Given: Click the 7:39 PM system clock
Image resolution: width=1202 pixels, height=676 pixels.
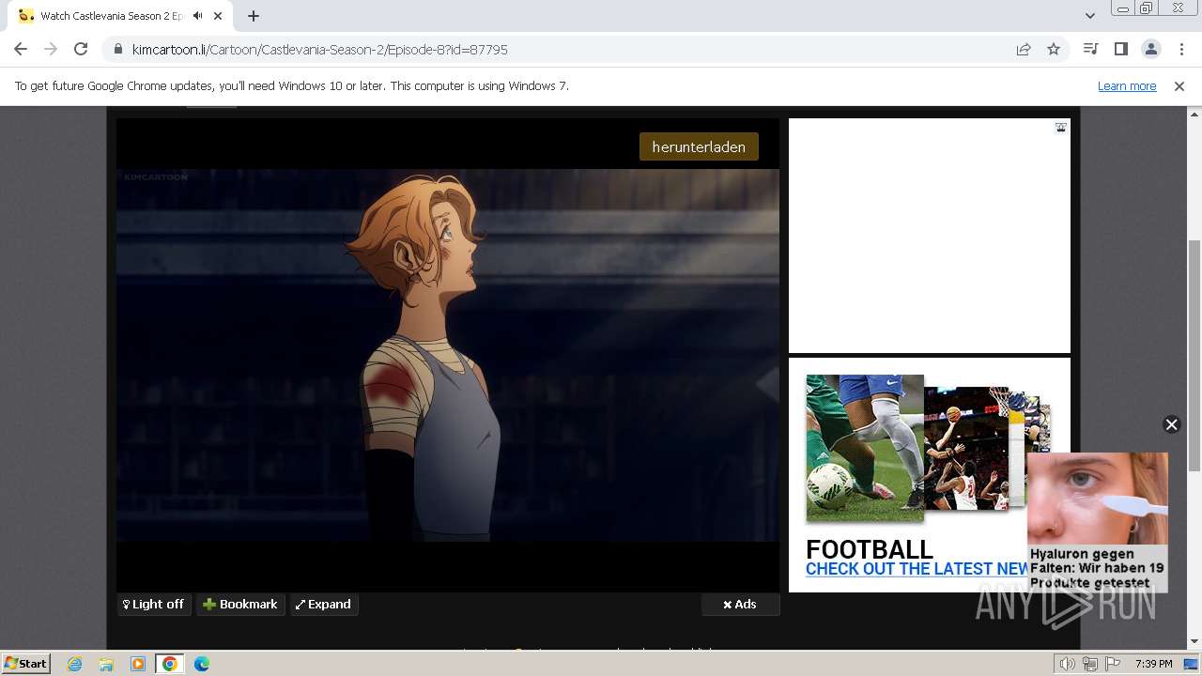Looking at the screenshot, I should (1153, 664).
